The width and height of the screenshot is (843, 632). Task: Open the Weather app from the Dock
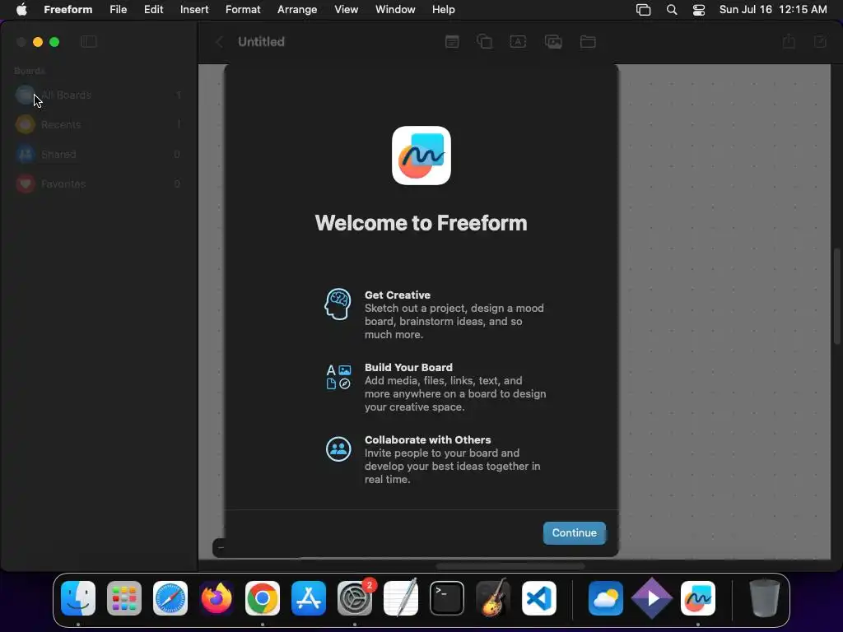606,598
